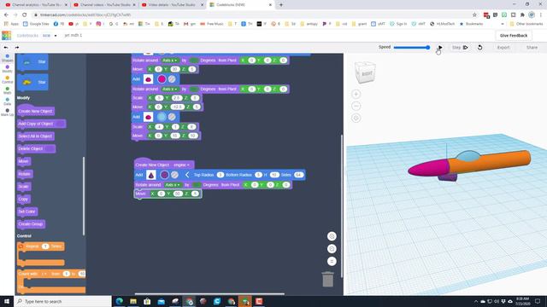Screen dimensions: 547x307
Task: Edit the Top Radius value on cone block
Action: (221, 175)
